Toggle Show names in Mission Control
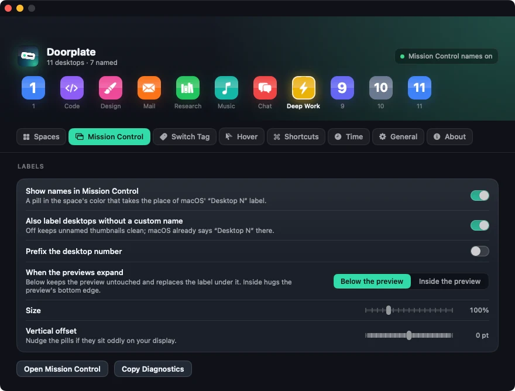This screenshot has width=515, height=391. [x=480, y=195]
